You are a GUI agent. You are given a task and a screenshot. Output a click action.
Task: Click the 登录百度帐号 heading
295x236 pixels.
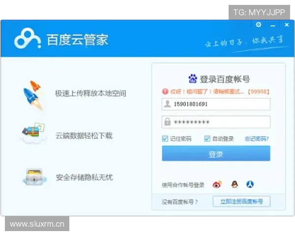pyautogui.click(x=225, y=79)
